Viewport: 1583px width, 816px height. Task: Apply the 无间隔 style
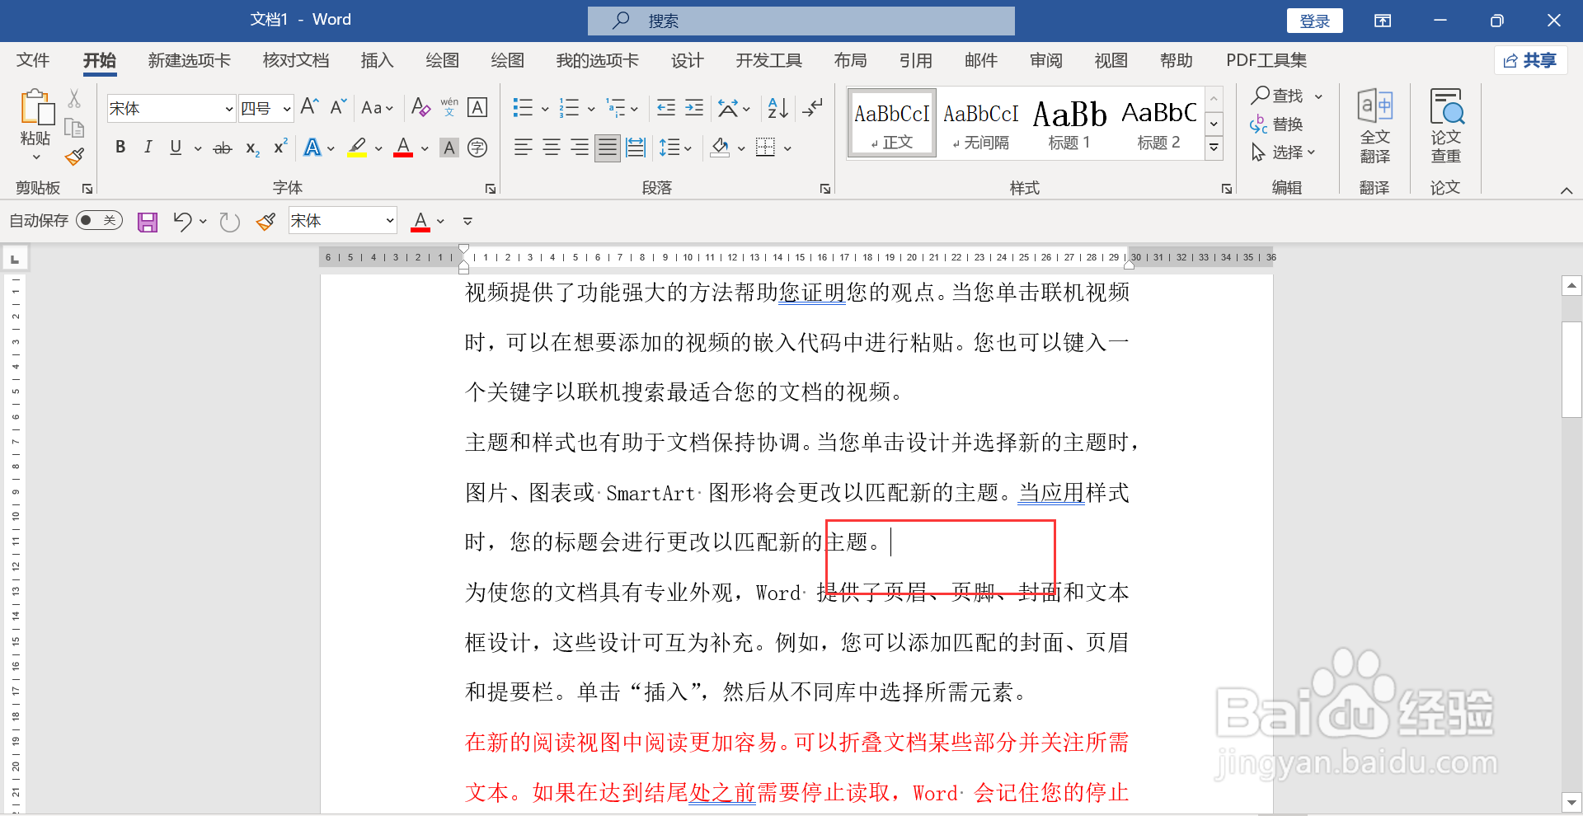point(980,123)
